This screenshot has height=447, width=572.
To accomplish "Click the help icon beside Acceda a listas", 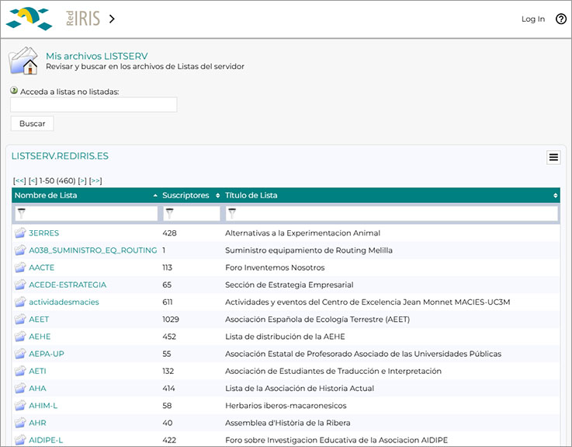I will point(14,90).
